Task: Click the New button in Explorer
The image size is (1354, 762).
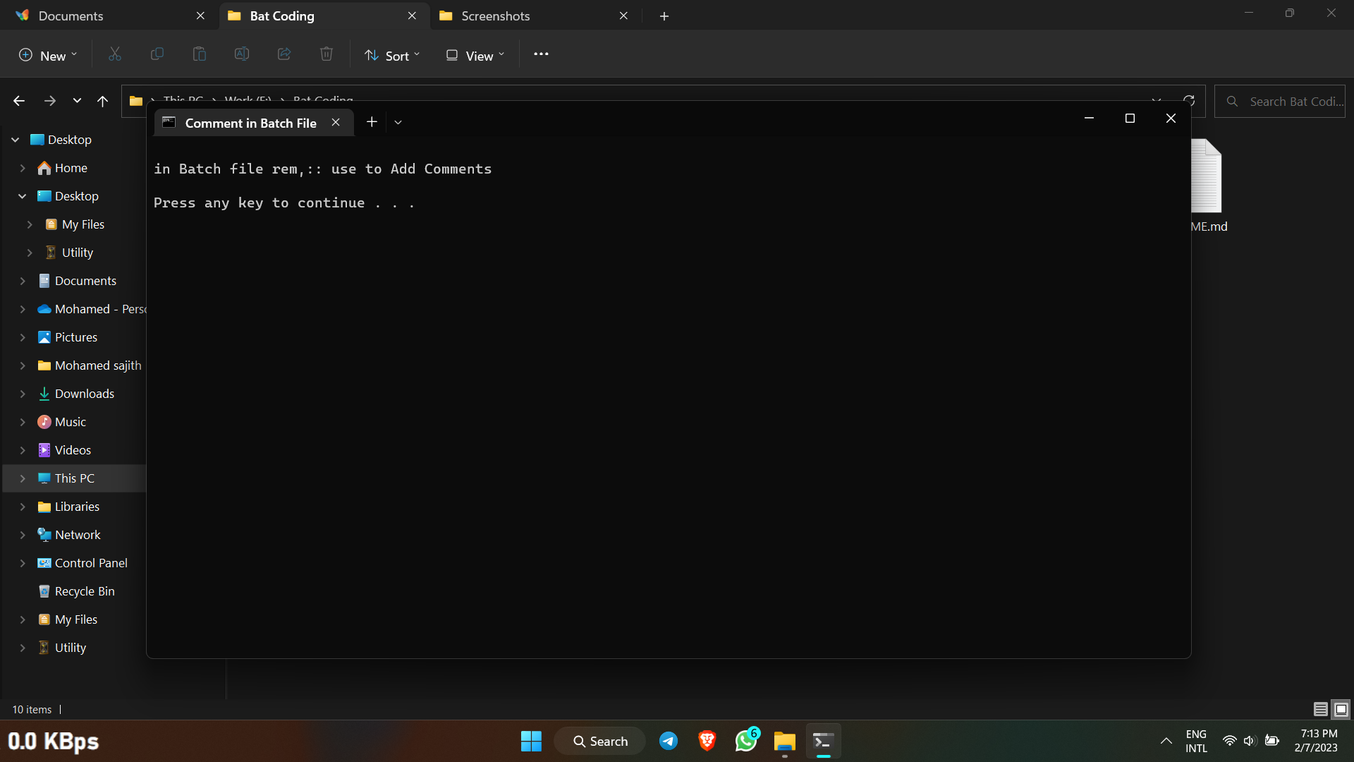Action: click(x=47, y=54)
